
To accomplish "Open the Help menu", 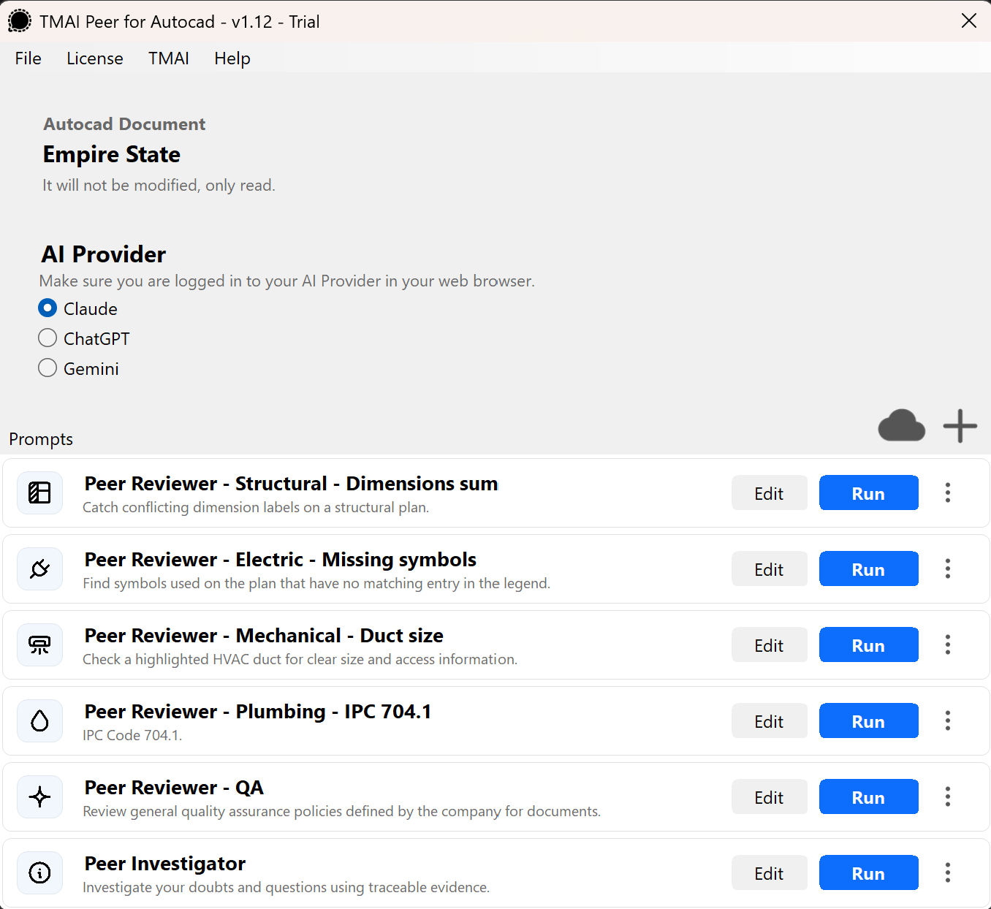I will [x=232, y=58].
